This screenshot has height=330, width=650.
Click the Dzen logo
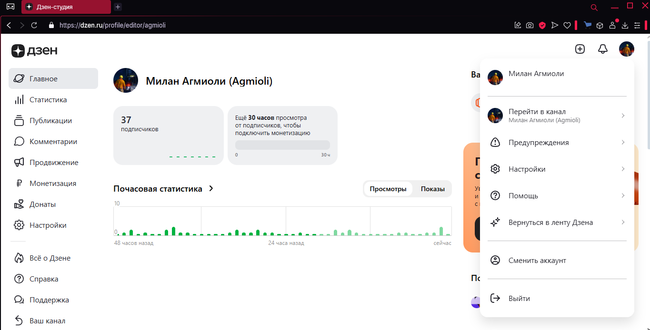[34, 50]
